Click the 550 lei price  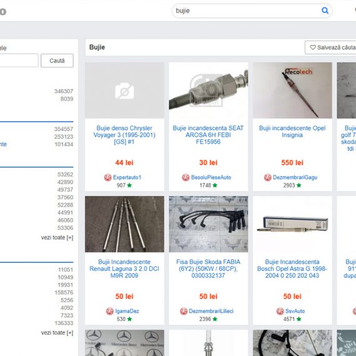tap(292, 162)
